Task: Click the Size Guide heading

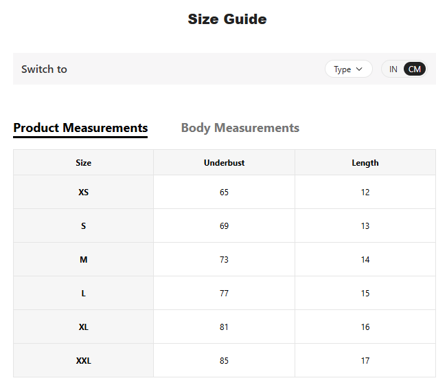Action: 227,19
